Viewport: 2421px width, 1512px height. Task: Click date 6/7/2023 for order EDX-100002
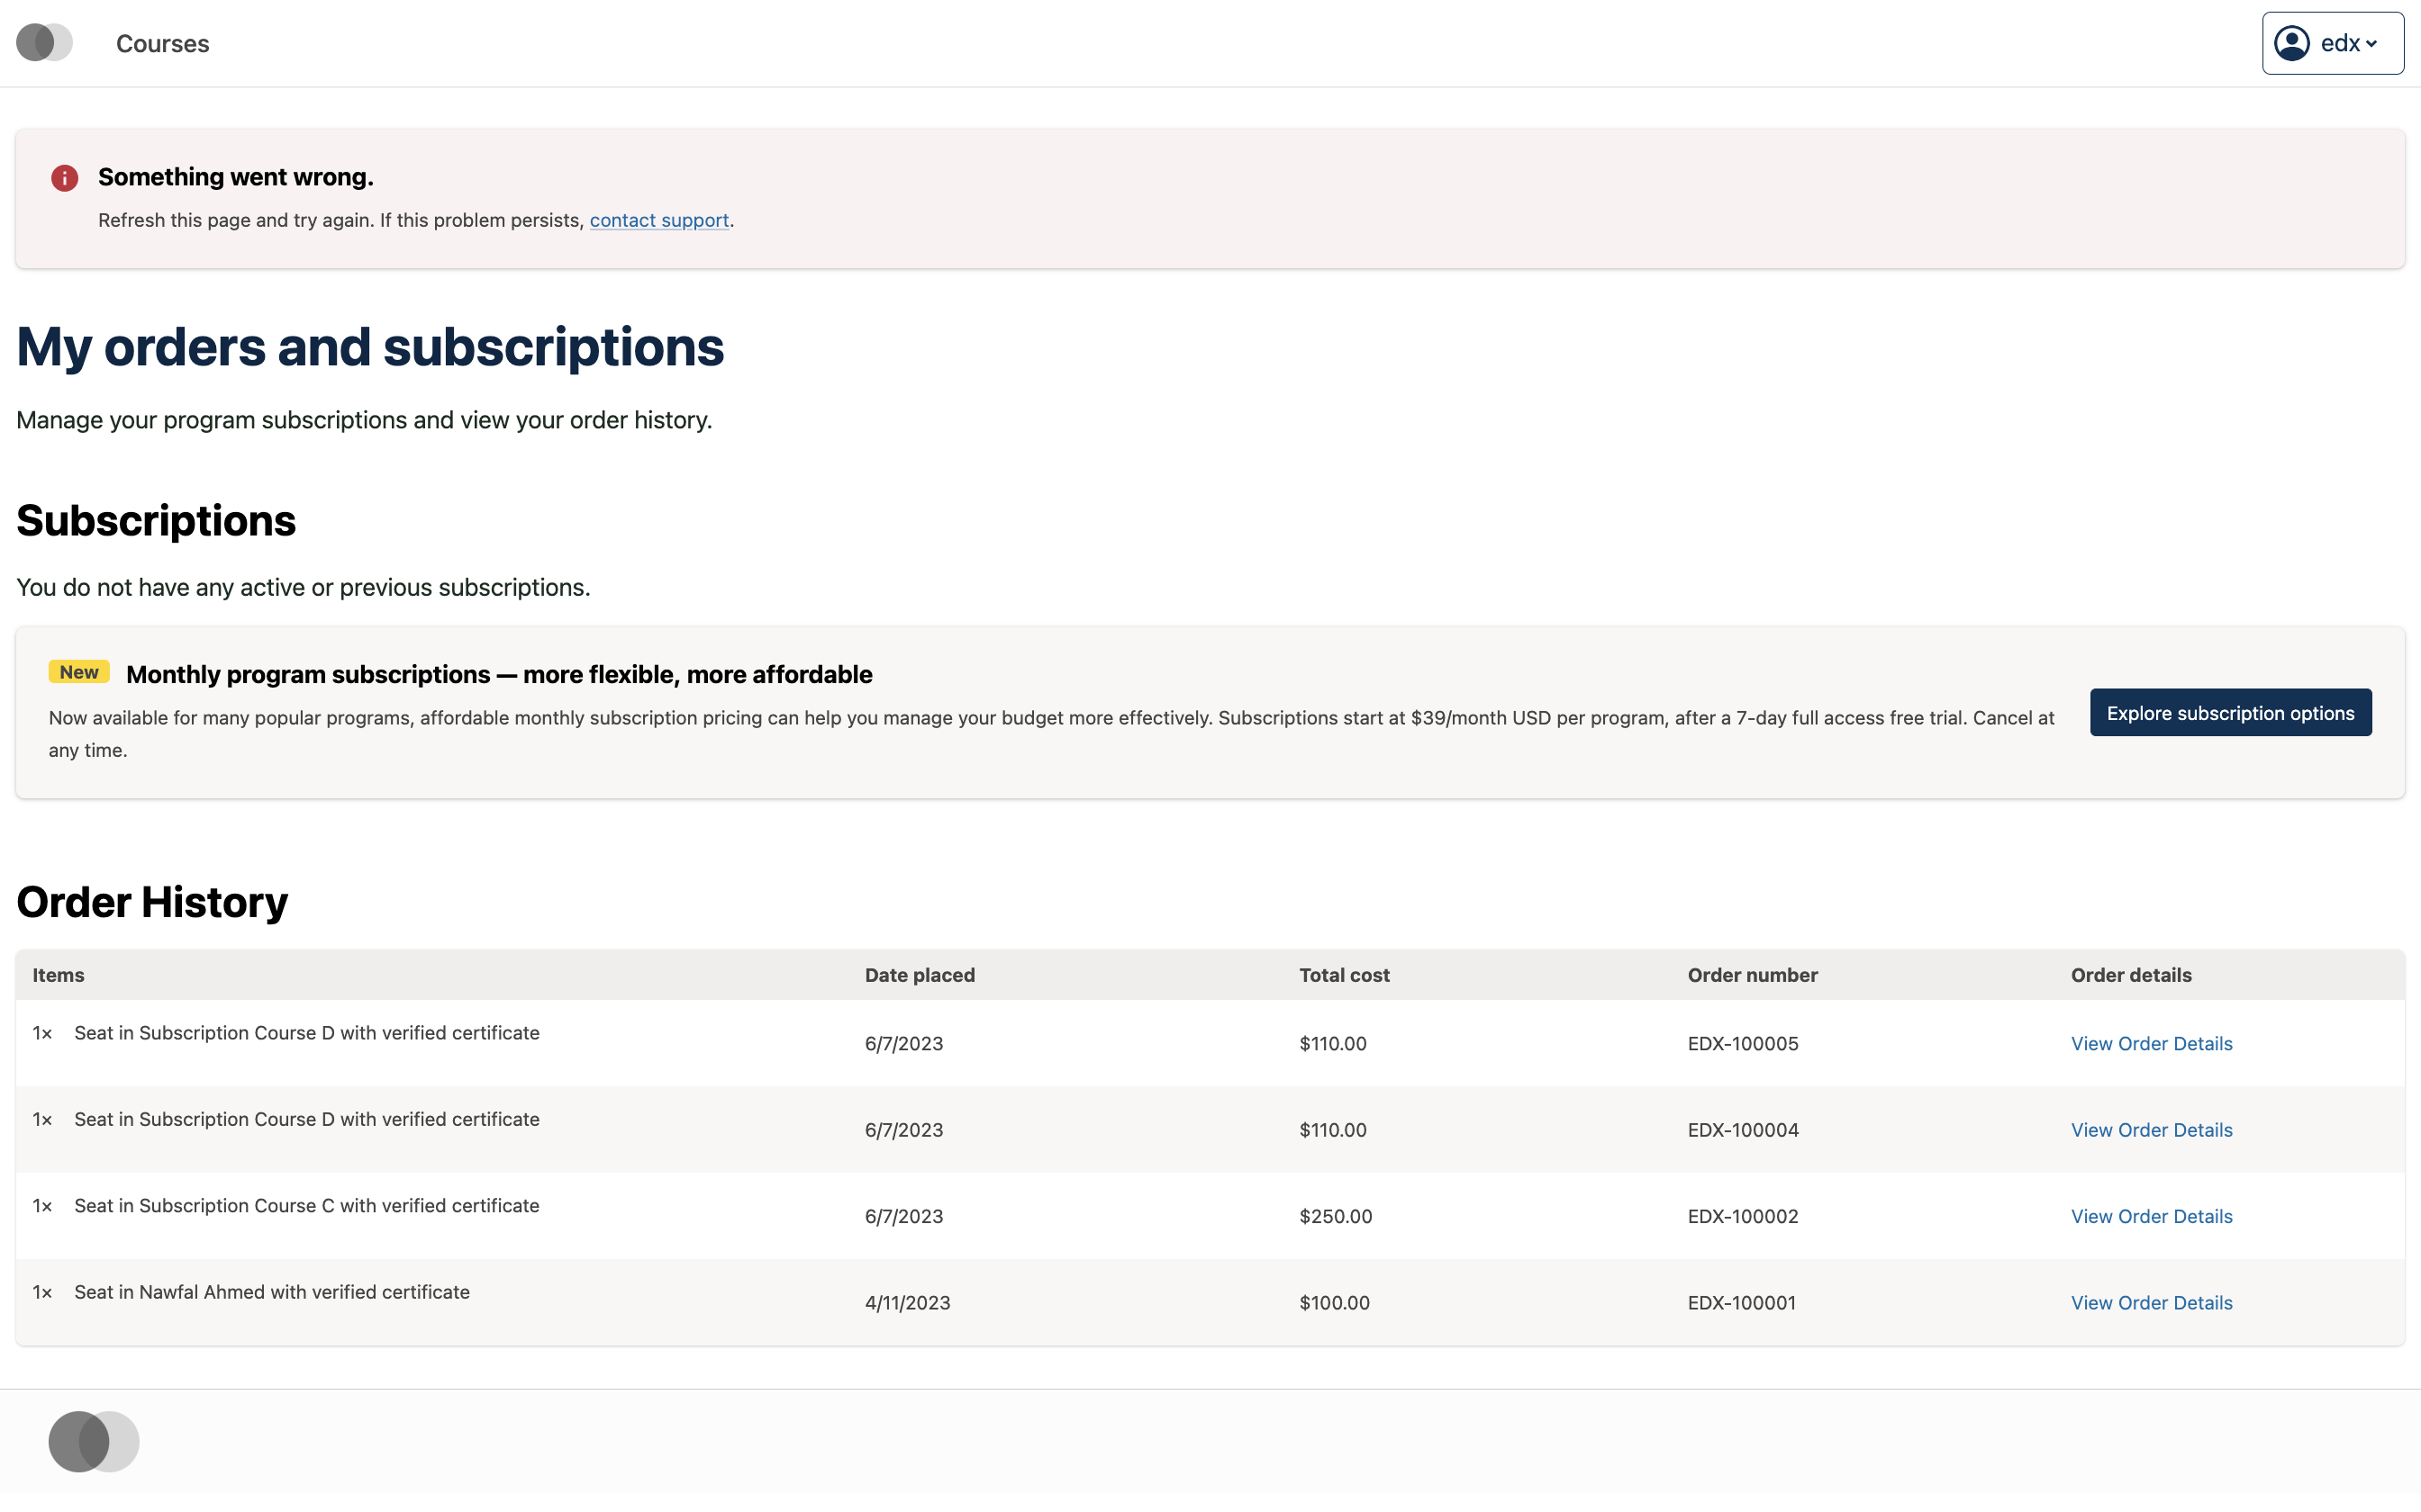pos(904,1216)
